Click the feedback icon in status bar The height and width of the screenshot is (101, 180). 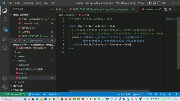[170, 94]
